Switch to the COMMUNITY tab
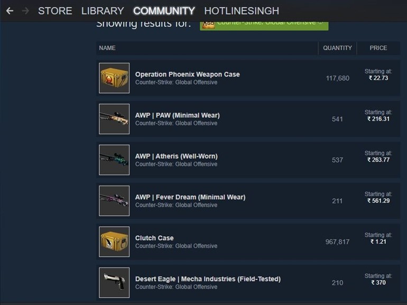 tap(164, 11)
